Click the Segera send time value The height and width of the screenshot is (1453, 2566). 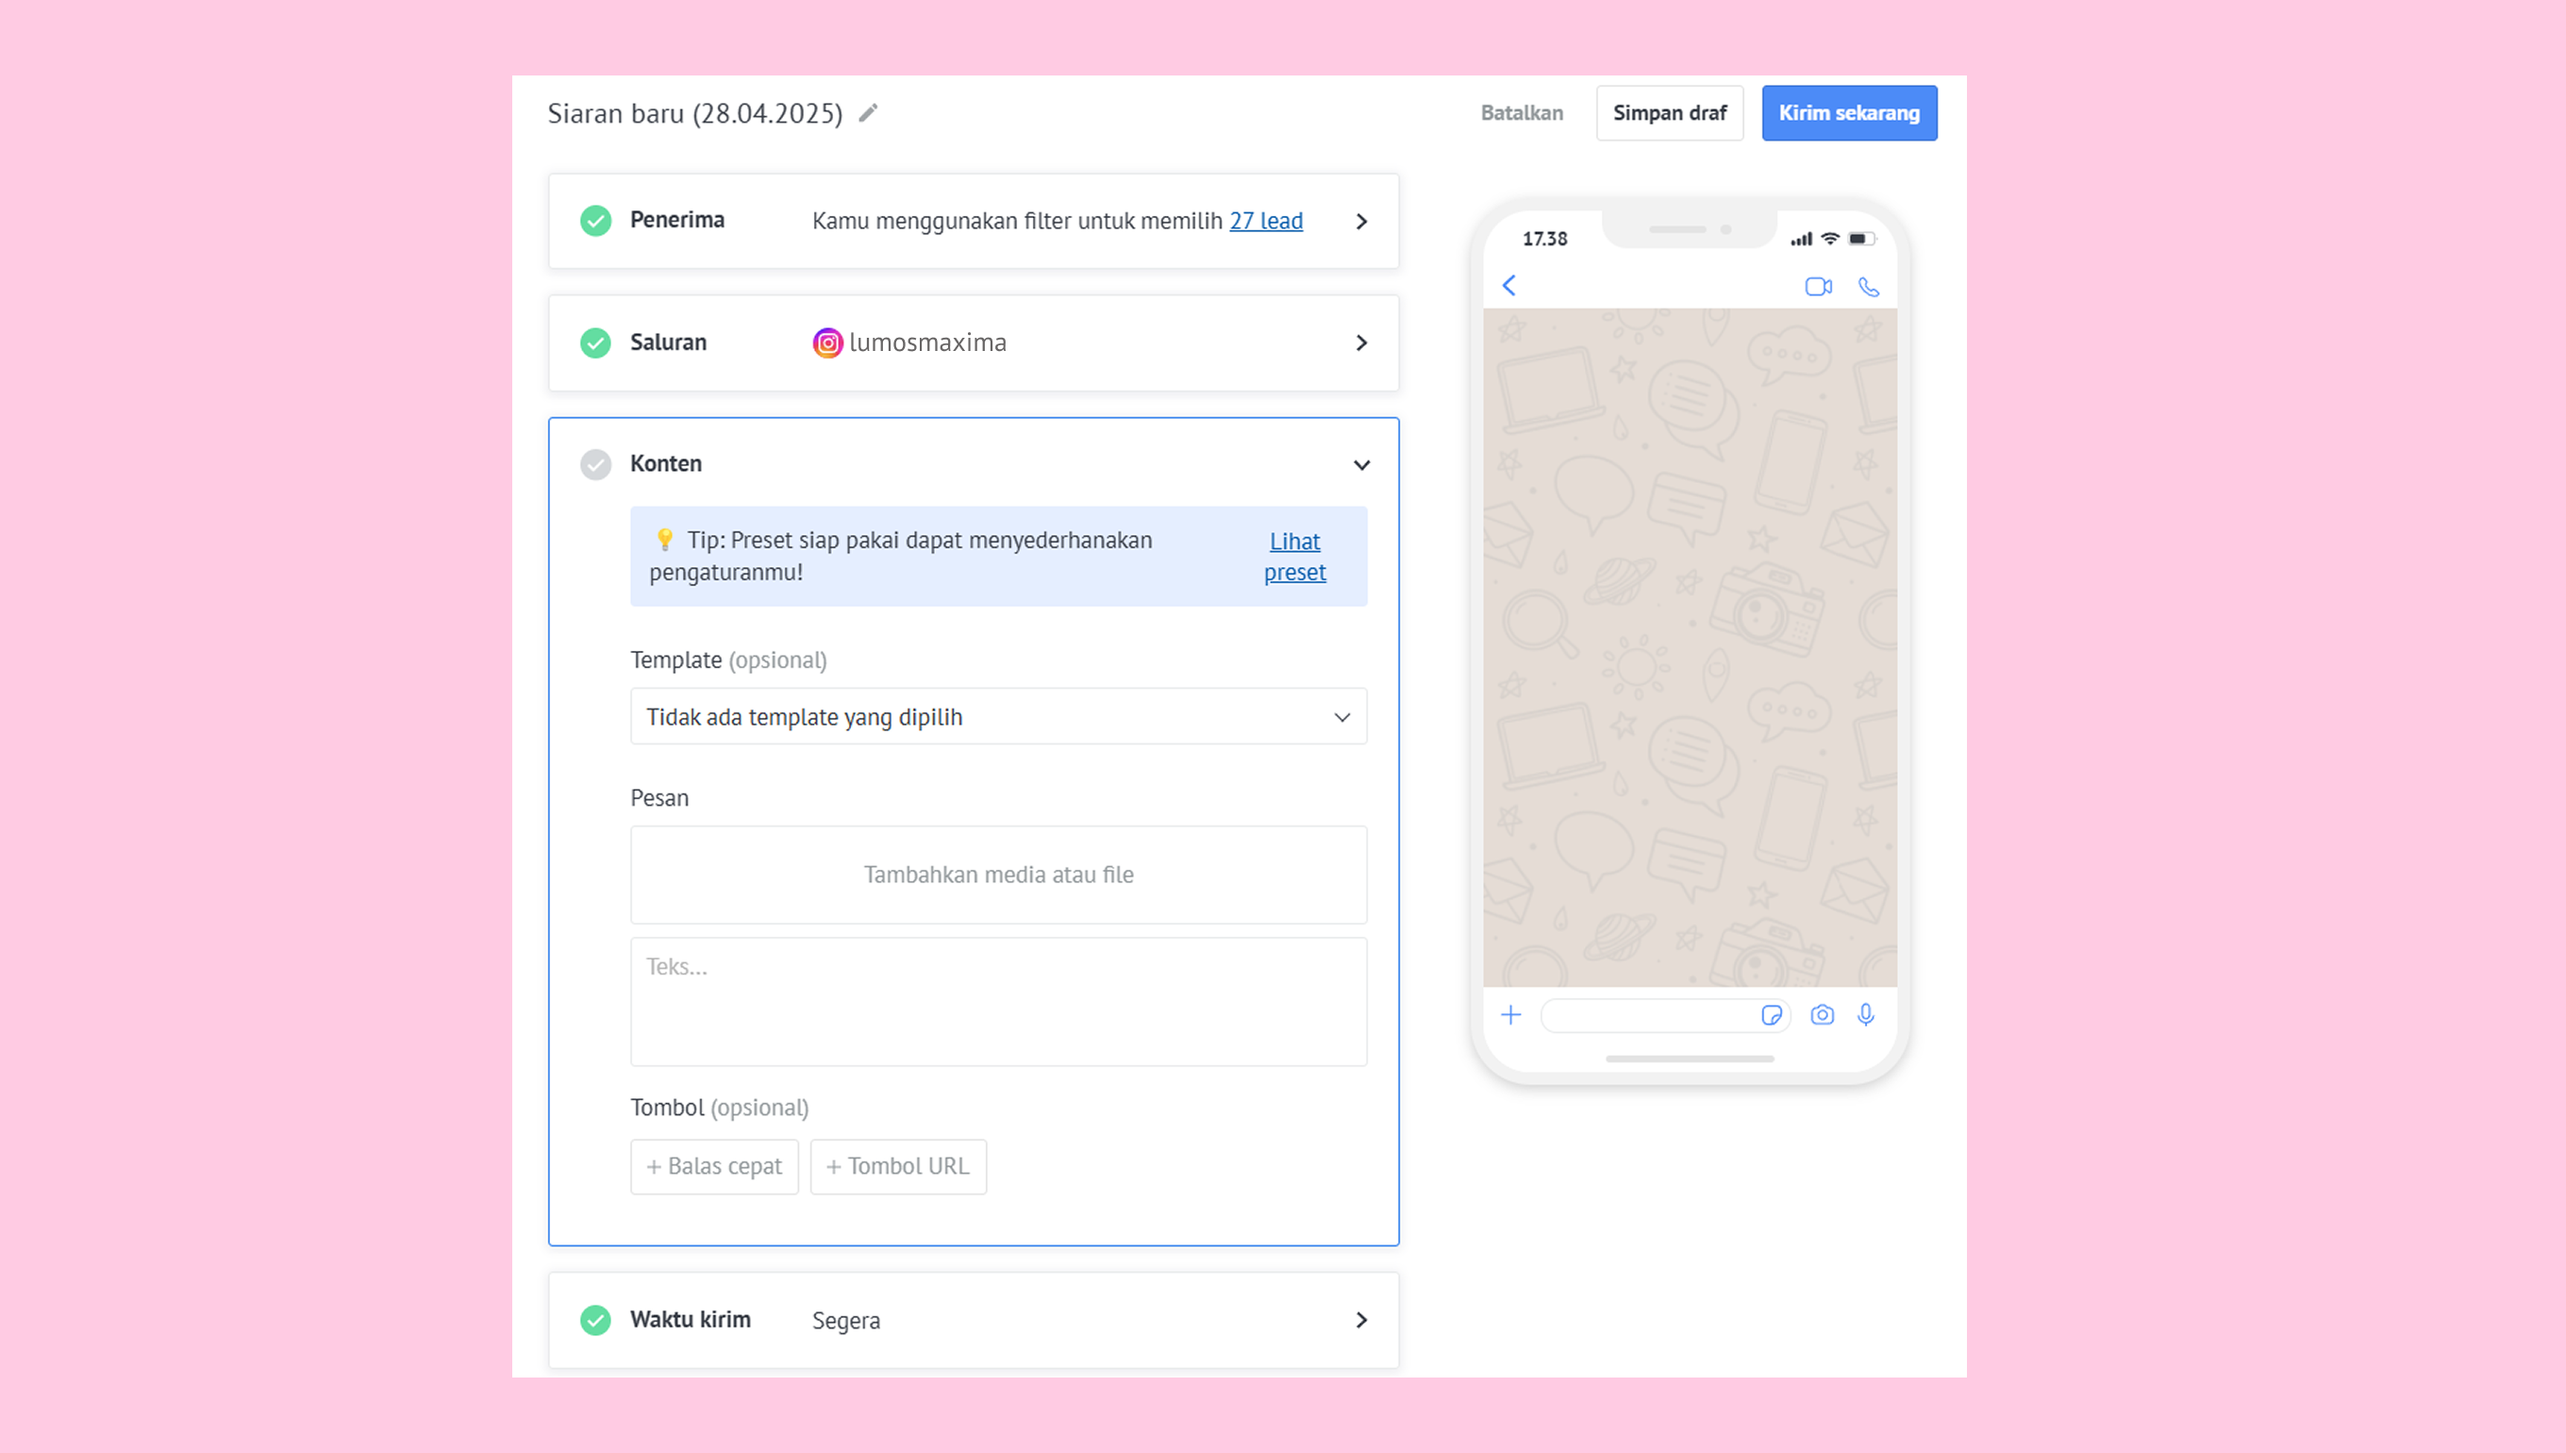point(846,1320)
